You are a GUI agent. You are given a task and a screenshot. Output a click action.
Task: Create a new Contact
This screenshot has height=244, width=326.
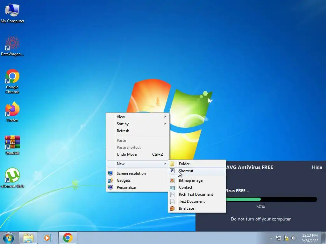pos(197,187)
